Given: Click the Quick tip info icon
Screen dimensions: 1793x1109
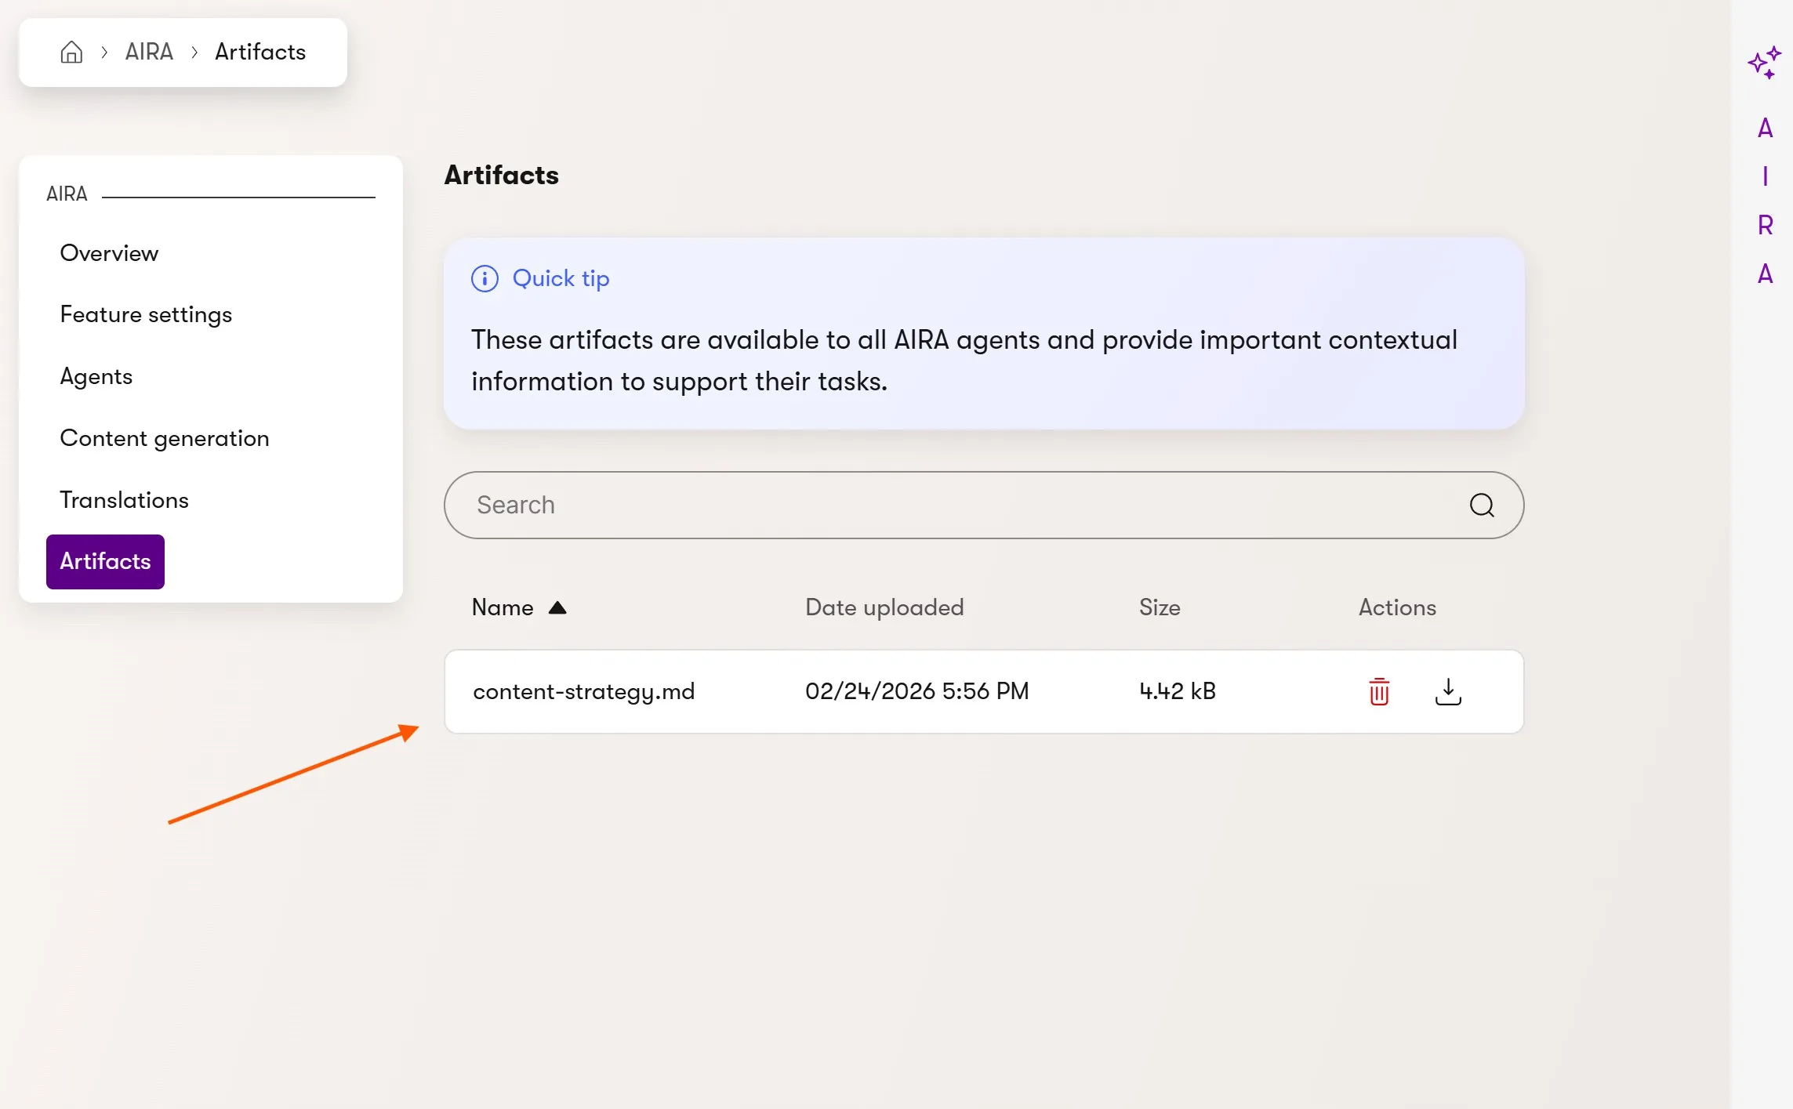Looking at the screenshot, I should click(485, 278).
